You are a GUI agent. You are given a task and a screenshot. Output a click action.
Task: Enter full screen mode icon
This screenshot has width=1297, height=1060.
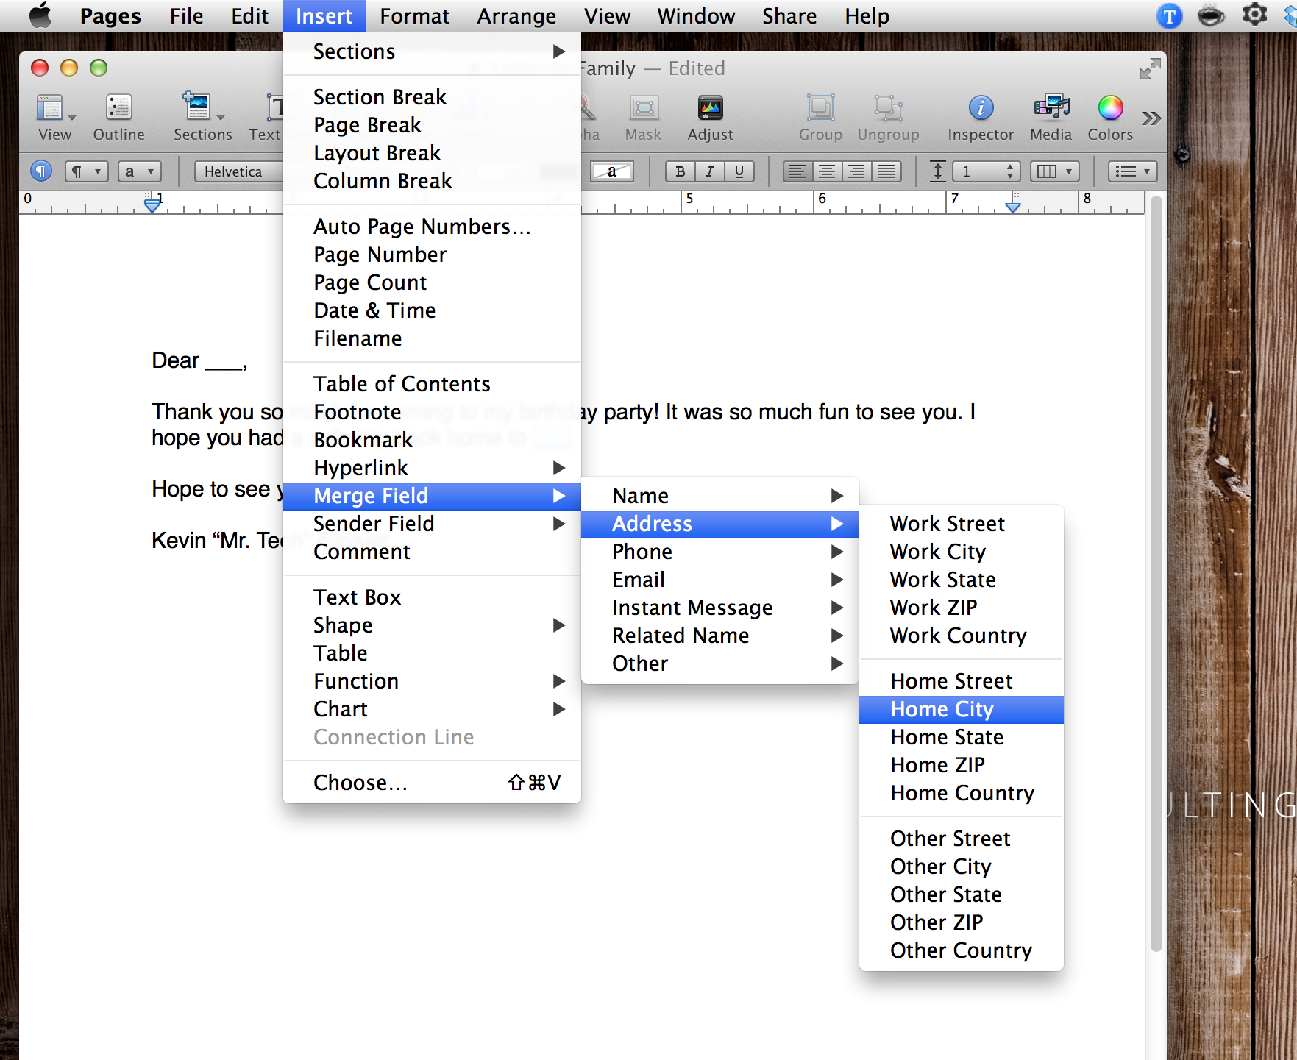(x=1150, y=69)
